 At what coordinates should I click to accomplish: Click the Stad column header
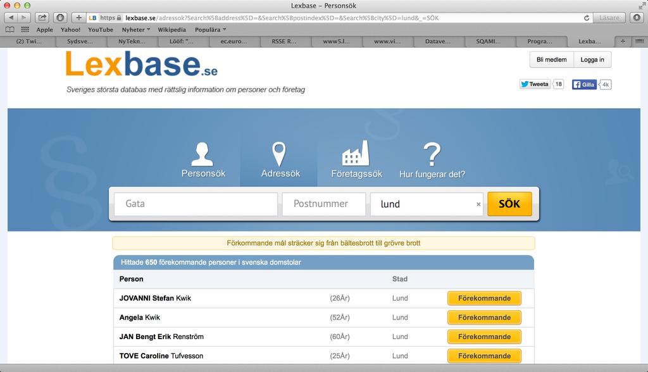[x=400, y=279]
